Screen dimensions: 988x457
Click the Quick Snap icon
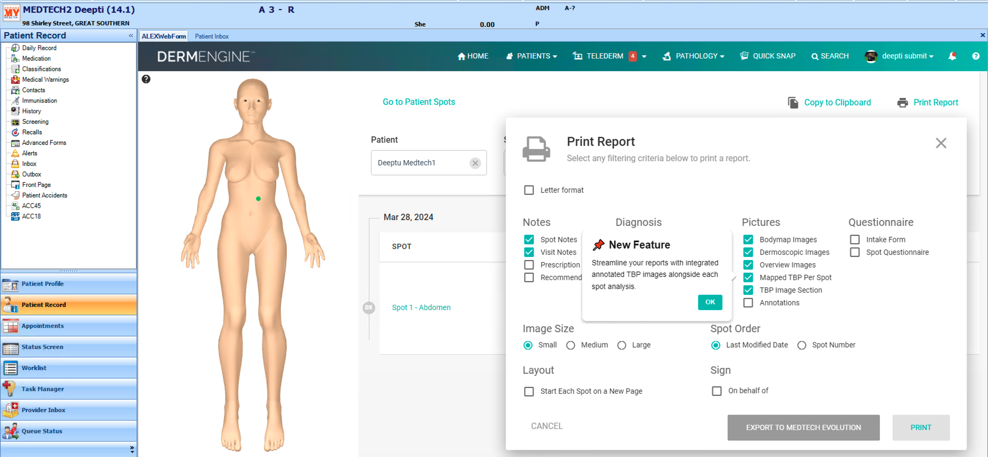[x=744, y=56]
